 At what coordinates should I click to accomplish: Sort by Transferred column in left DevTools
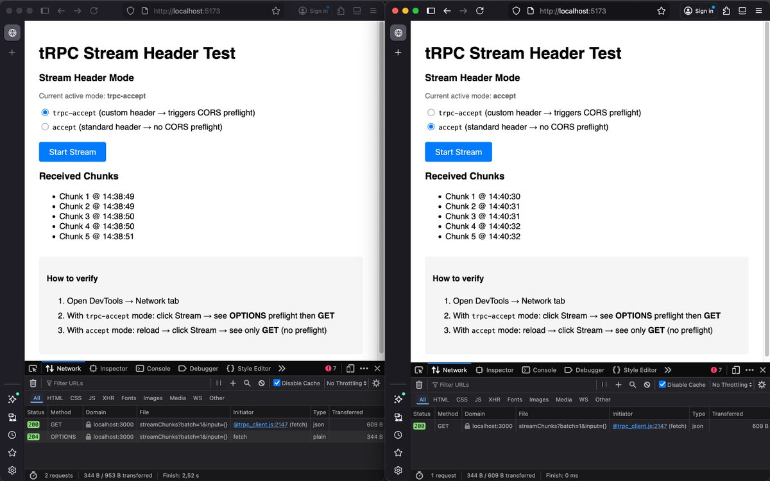point(357,412)
